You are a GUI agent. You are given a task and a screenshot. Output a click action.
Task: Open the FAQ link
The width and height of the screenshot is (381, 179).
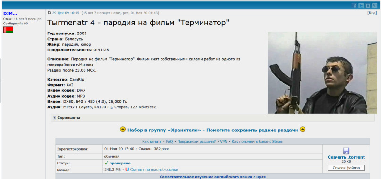169,141
